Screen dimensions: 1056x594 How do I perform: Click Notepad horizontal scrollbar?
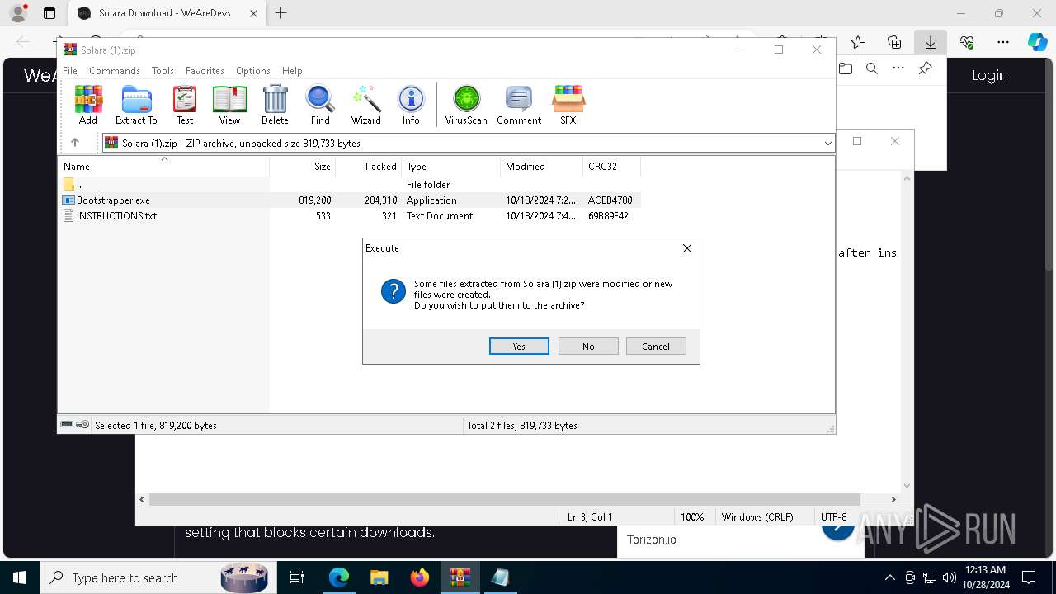[x=505, y=499]
